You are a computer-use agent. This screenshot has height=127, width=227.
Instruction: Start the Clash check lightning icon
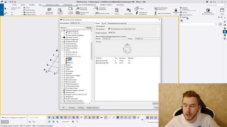click(137, 13)
